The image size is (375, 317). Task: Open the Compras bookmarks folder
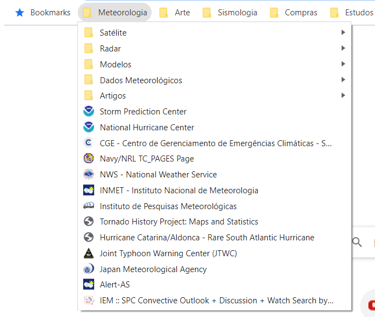click(x=293, y=13)
